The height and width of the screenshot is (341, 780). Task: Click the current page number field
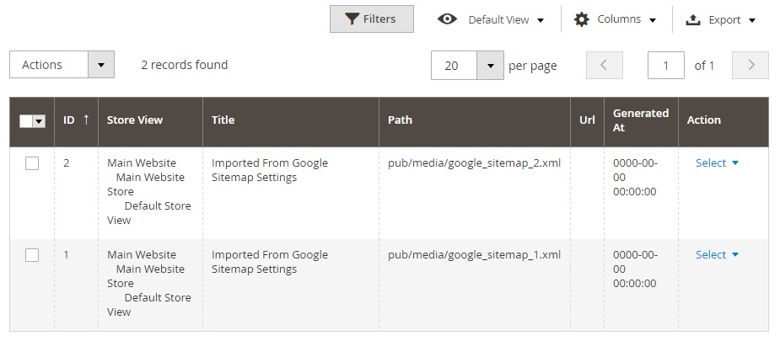coord(665,66)
